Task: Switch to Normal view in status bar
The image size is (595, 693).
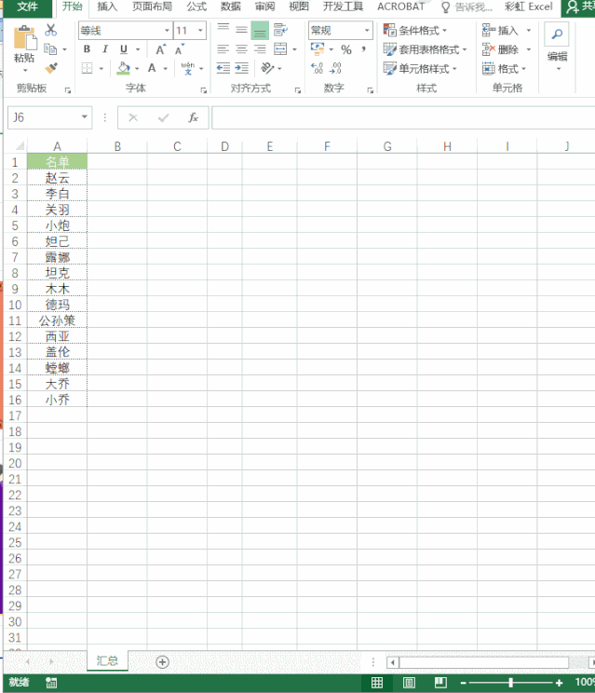Action: (377, 683)
